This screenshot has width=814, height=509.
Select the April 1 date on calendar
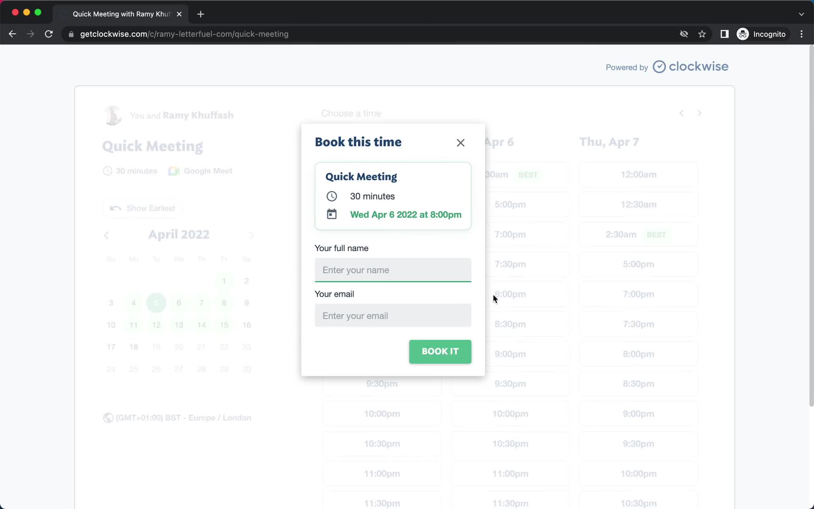224,281
